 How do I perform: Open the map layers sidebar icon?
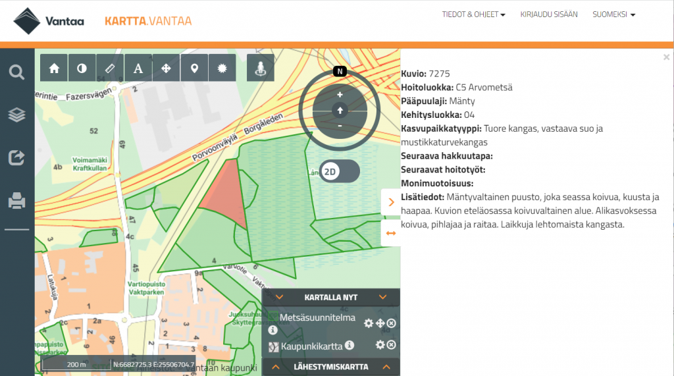click(x=16, y=115)
